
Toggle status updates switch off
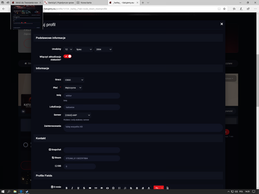tap(67, 56)
